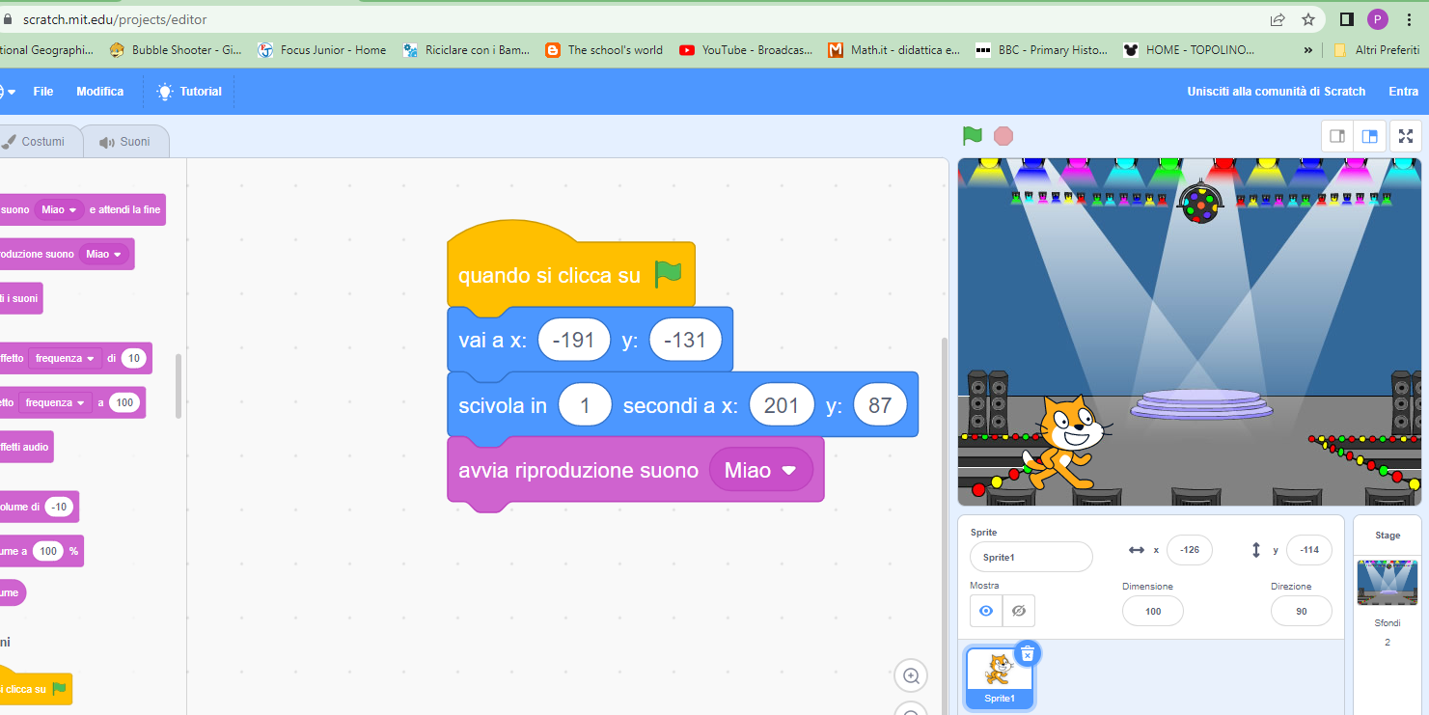The height and width of the screenshot is (715, 1429).
Task: Click the palette hat block with green flag
Action: pyautogui.click(x=34, y=688)
